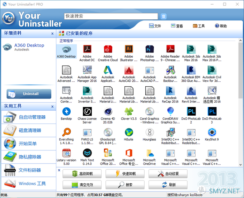The width and height of the screenshot is (244, 198).
Task: Select Adobe Acrobat DC in program list
Action: [87, 49]
